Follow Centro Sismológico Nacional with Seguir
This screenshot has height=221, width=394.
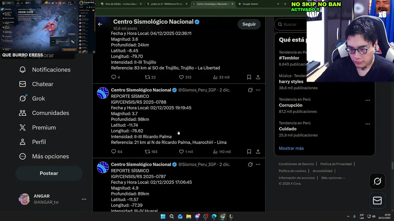coord(249,24)
